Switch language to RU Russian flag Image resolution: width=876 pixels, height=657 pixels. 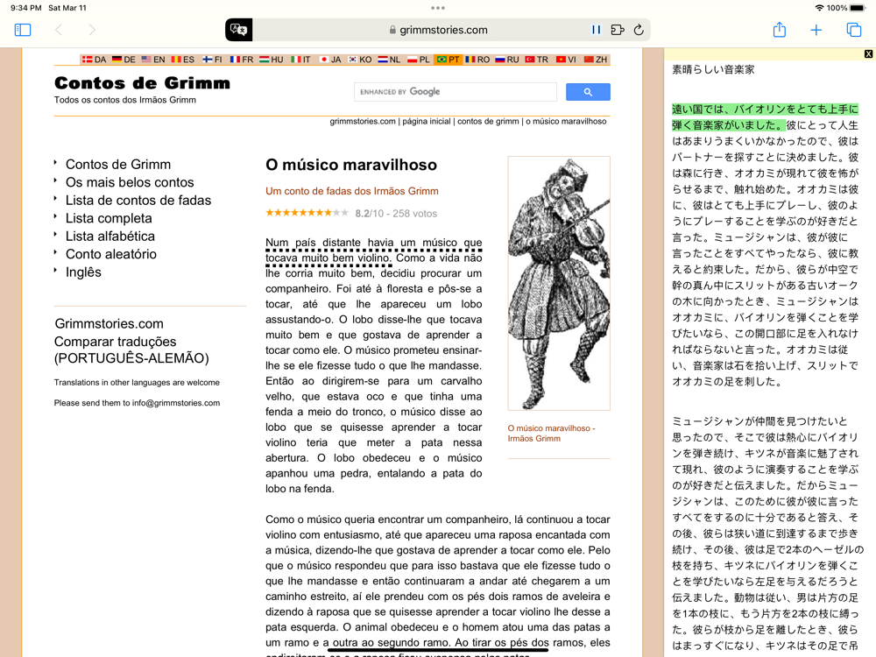pyautogui.click(x=507, y=60)
